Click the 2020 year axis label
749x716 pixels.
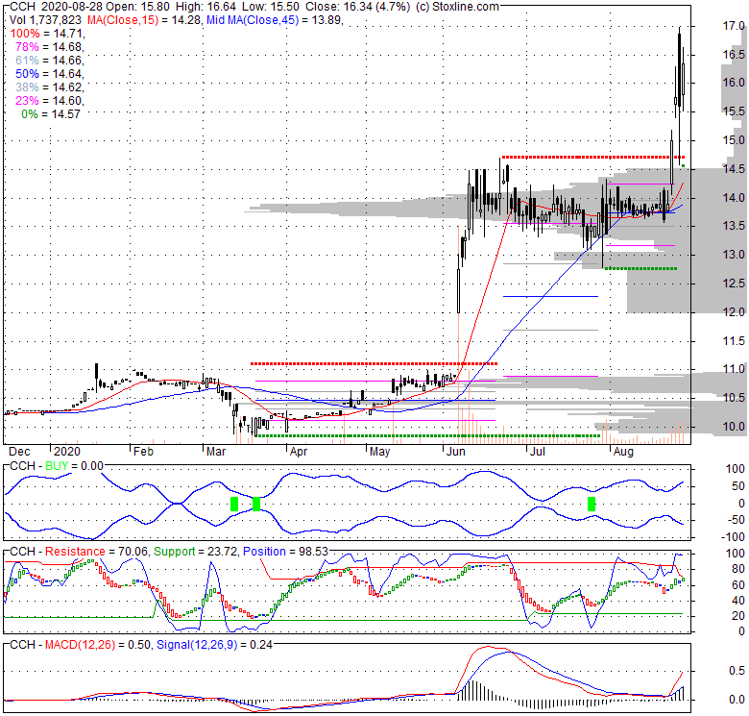coord(67,452)
